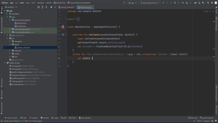The width and height of the screenshot is (218, 123).
Task: Click the account avatar icon at top right
Action: tap(216, 3)
